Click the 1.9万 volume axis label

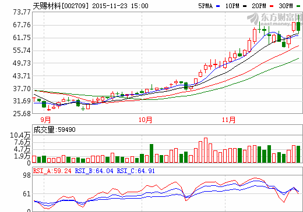point(22,156)
